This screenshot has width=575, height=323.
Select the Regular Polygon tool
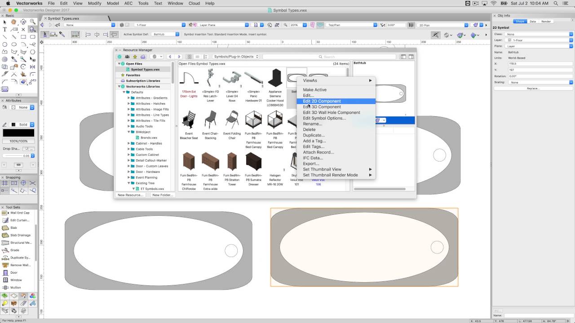[x=33, y=52]
